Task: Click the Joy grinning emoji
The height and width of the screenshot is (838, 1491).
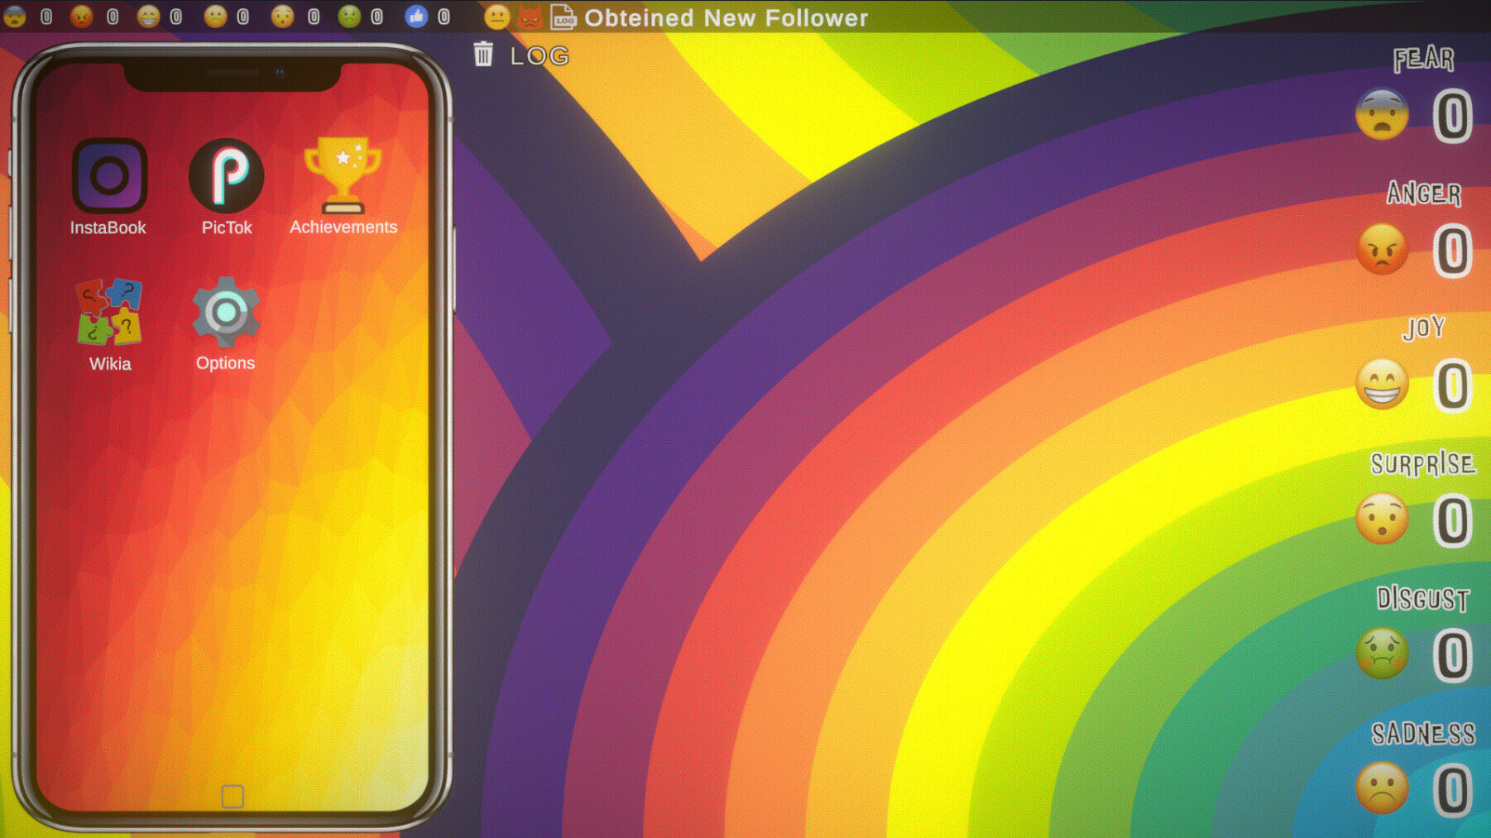Action: tap(1383, 383)
